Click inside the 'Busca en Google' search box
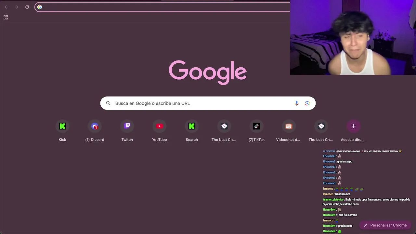The width and height of the screenshot is (416, 234). pyautogui.click(x=208, y=103)
